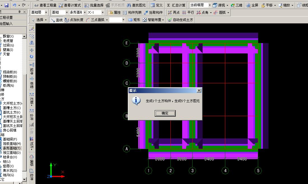Select 基槽土方(C) in component tree

point(11,108)
